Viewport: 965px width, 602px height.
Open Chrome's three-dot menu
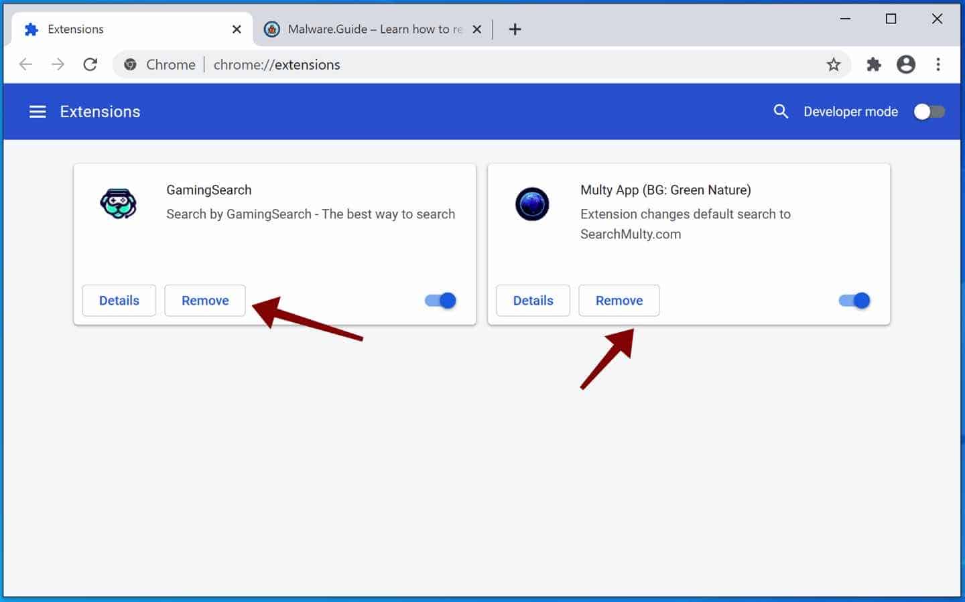(938, 64)
